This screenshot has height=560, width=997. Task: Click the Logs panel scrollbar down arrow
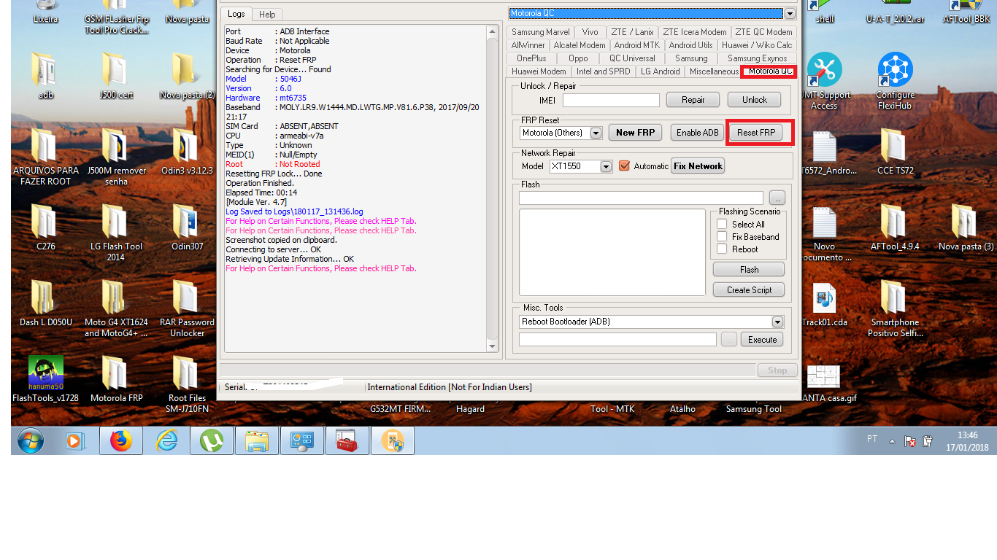(x=493, y=346)
